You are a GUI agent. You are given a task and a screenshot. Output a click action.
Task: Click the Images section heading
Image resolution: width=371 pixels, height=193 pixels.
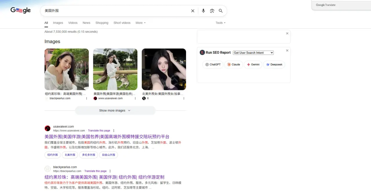pyautogui.click(x=52, y=41)
